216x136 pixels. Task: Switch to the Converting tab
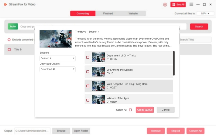tap(83, 13)
